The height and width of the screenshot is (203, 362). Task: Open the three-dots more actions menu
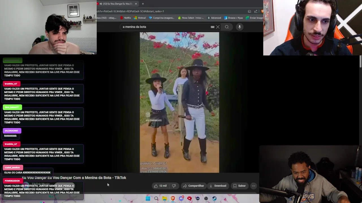(253, 186)
